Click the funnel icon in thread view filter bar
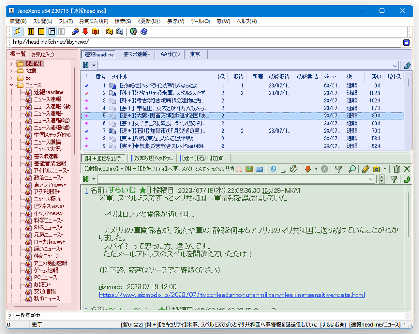Image resolution: width=419 pixels, height=334 pixels. tap(394, 179)
